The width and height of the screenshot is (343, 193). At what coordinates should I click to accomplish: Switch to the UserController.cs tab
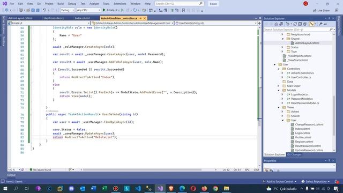pyautogui.click(x=54, y=18)
